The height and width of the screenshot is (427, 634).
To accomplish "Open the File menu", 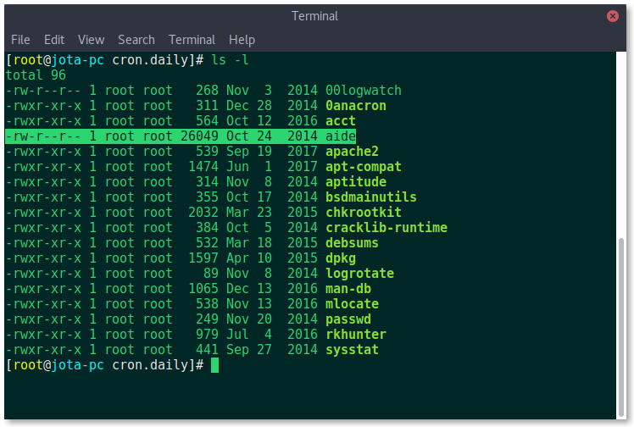I will point(20,40).
